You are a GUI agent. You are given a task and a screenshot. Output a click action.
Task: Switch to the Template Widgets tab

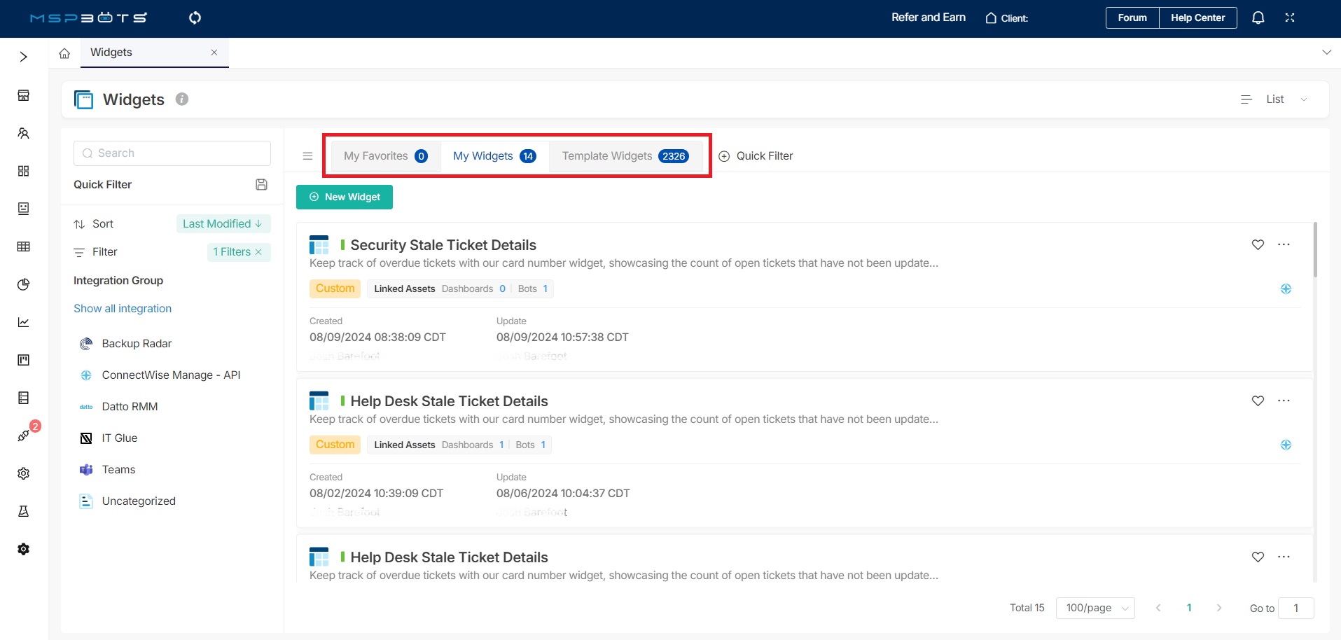click(625, 155)
